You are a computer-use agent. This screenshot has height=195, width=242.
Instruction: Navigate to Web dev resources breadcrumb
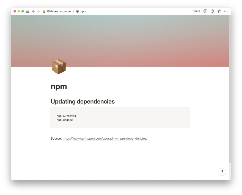click(x=59, y=11)
